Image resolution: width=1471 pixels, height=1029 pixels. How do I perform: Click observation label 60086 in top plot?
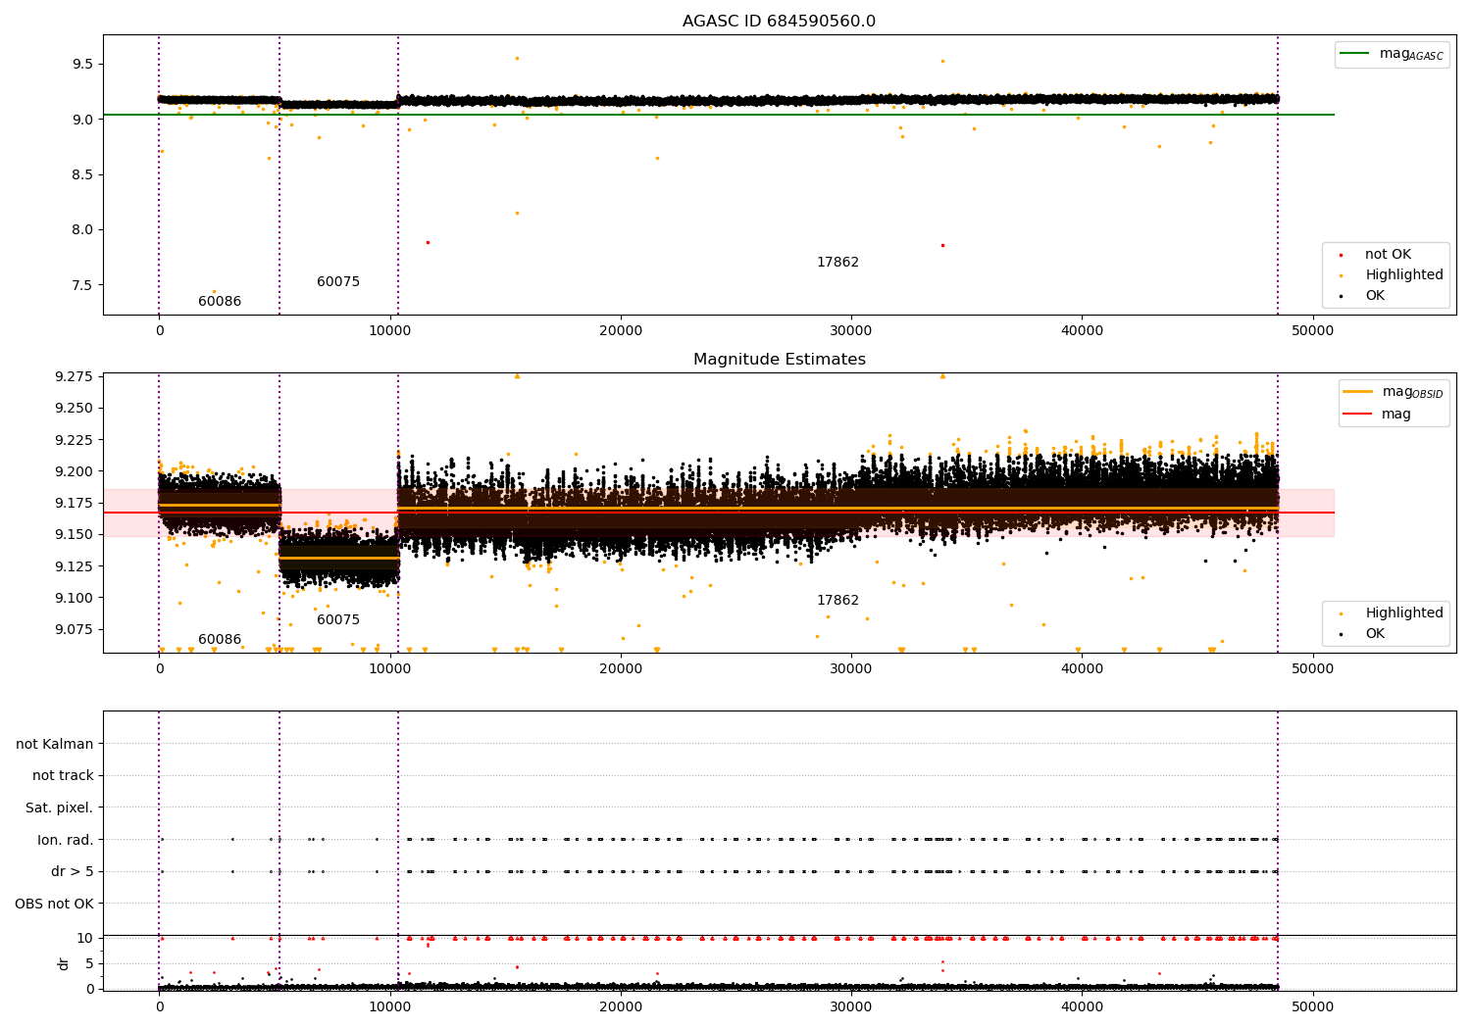[x=220, y=302]
